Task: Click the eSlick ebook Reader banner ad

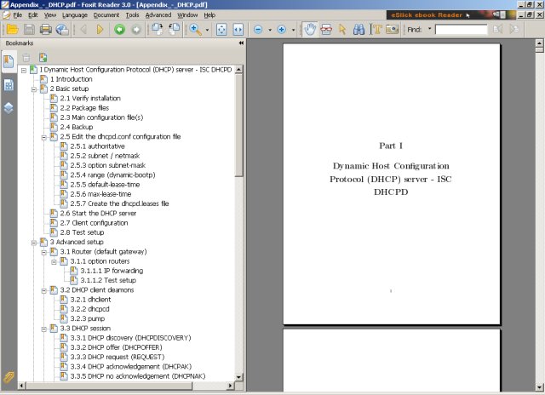Action: 450,15
